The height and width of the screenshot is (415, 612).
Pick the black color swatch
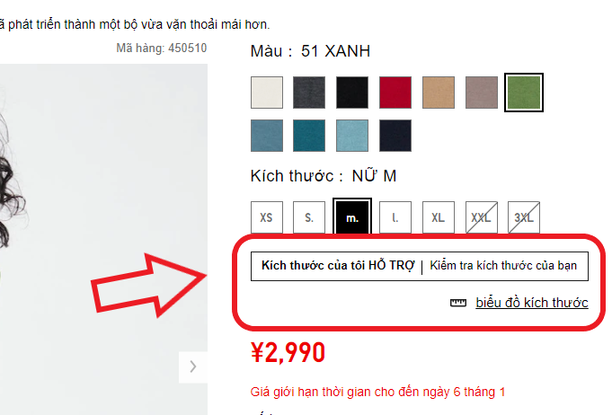click(352, 93)
